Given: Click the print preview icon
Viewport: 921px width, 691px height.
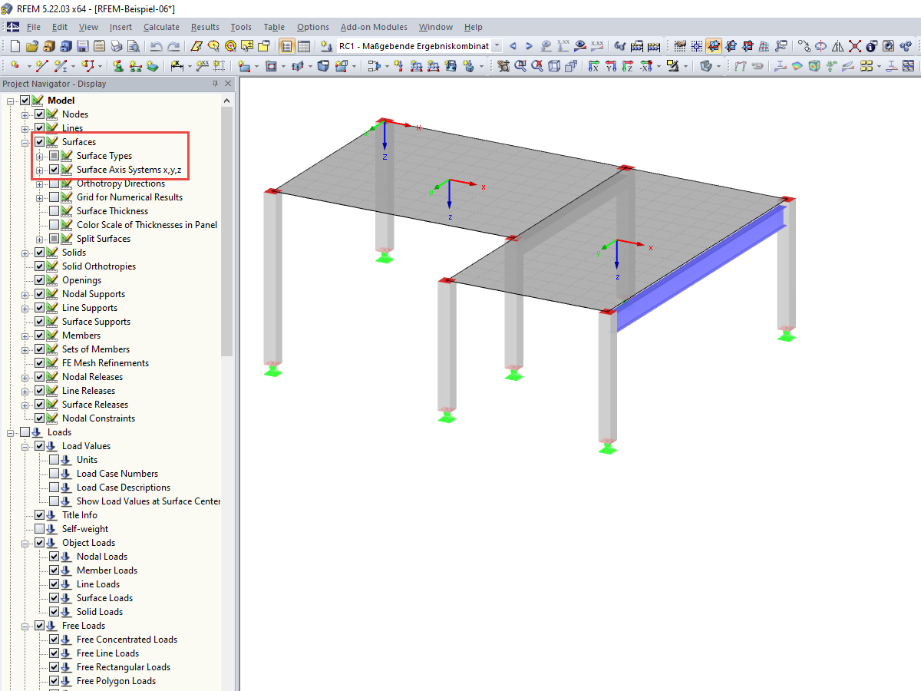Looking at the screenshot, I should (134, 46).
